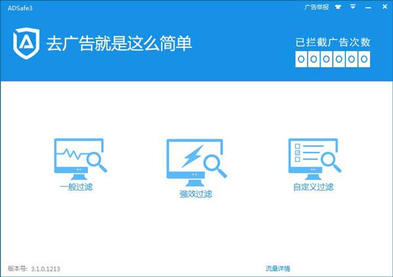Click the third digit box of the ad counter
Image resolution: width=393 pixels, height=277 pixels.
coord(326,59)
